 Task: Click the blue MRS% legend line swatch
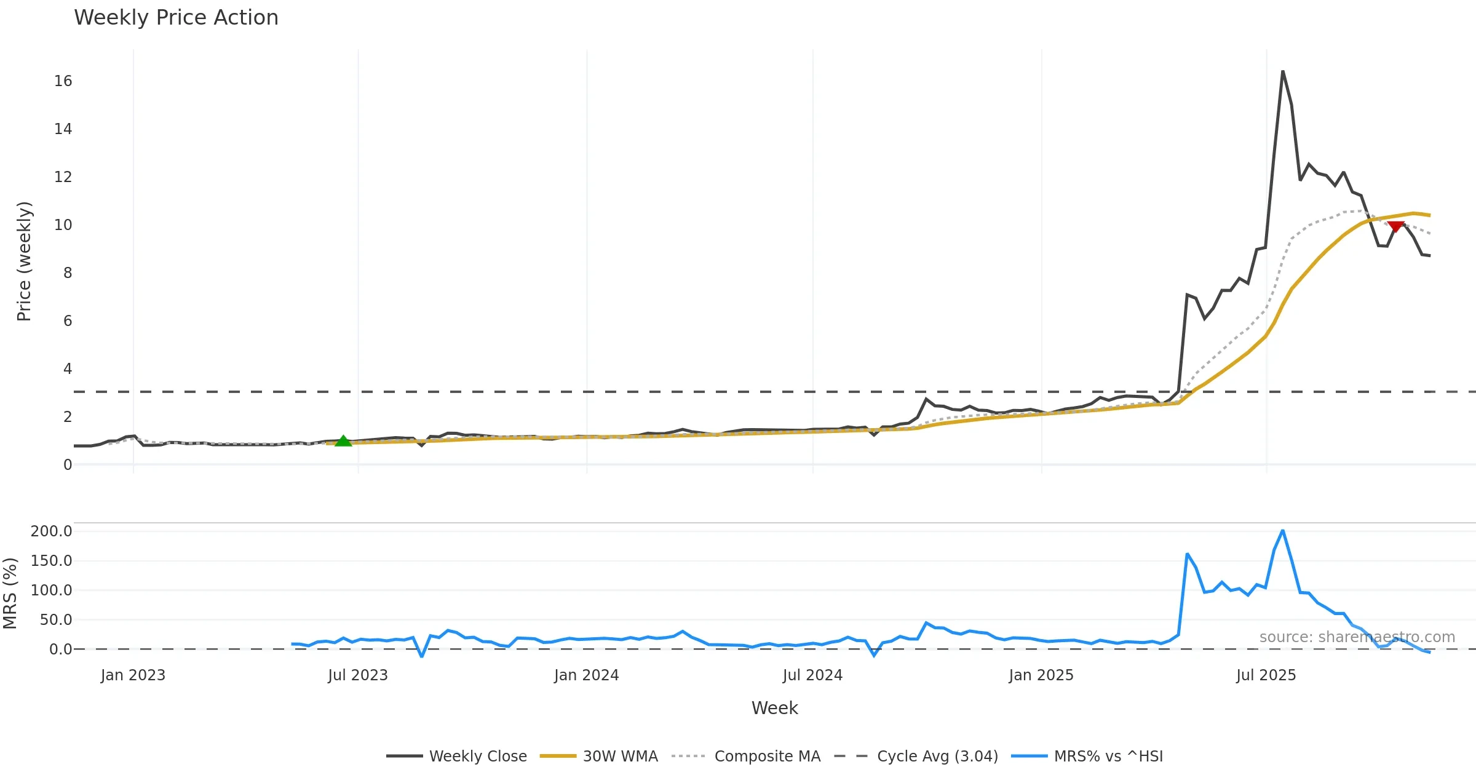tap(1029, 756)
